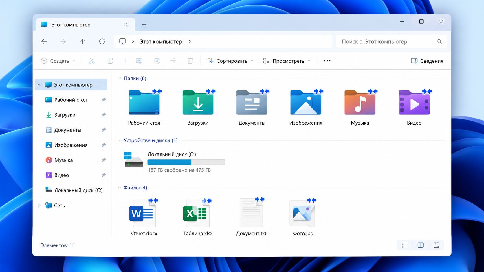Unpin Загрузки in the sidebar
The height and width of the screenshot is (272, 484).
pos(104,115)
